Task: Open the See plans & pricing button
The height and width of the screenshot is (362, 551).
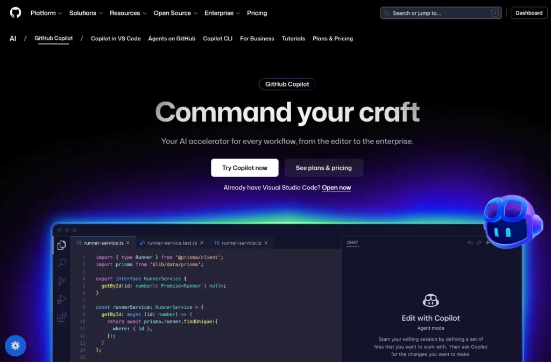Action: pyautogui.click(x=323, y=167)
